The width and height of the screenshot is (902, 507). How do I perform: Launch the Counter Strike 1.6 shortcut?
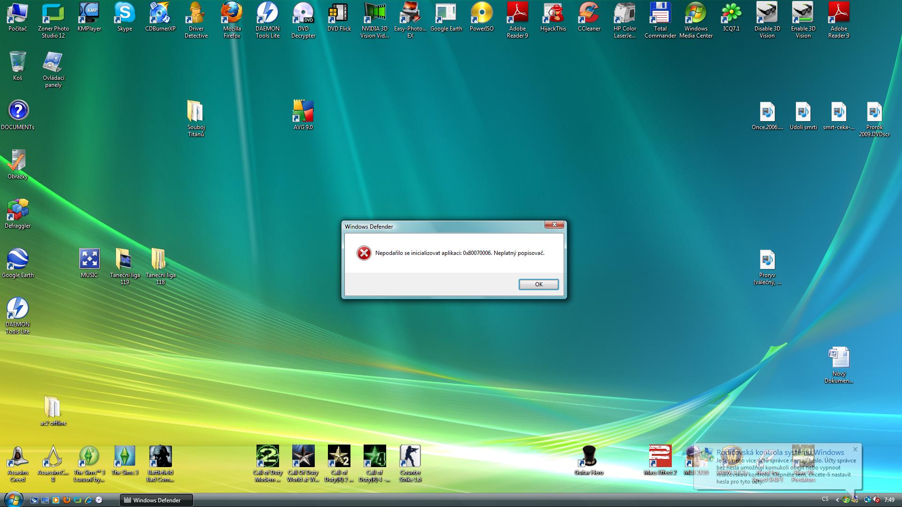click(x=410, y=456)
